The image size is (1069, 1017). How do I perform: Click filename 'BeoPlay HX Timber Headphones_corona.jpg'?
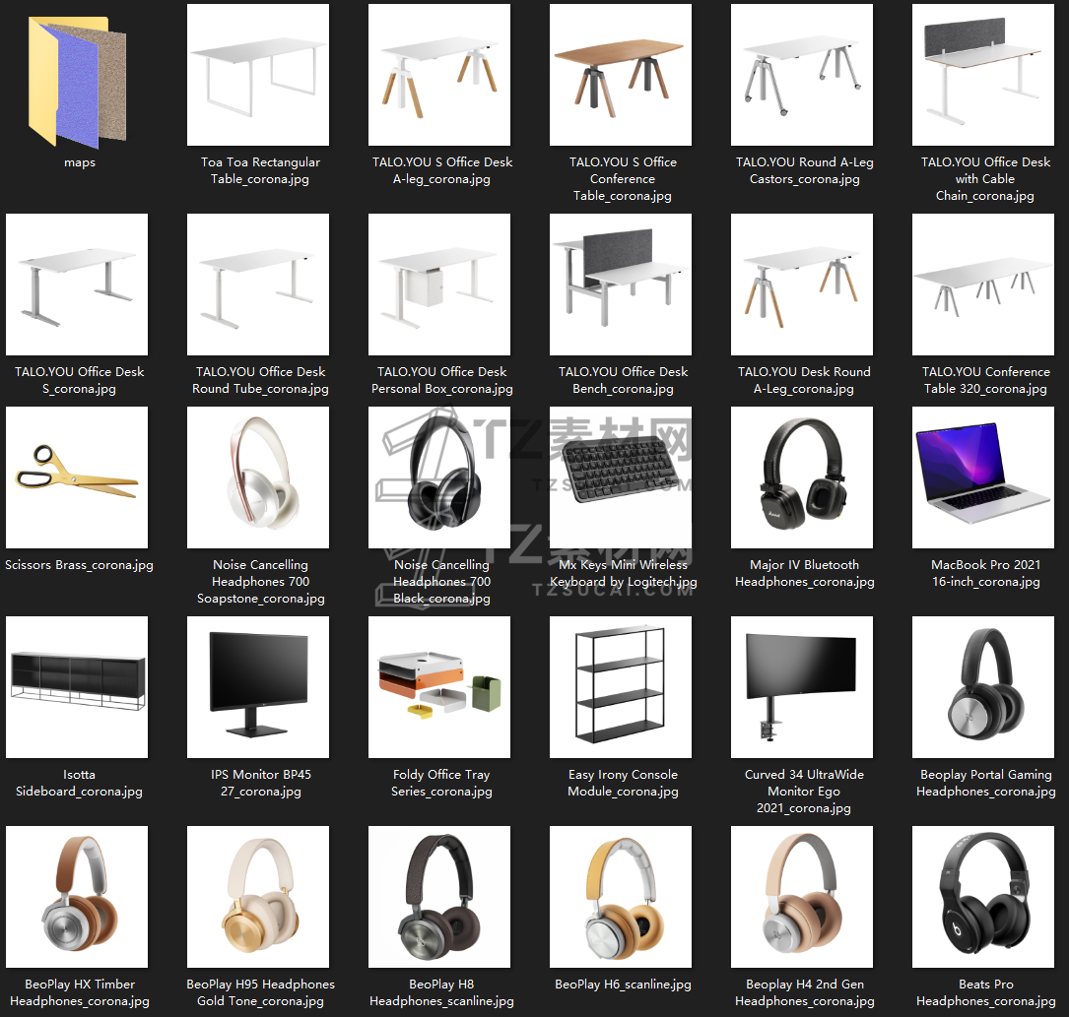pos(80,992)
